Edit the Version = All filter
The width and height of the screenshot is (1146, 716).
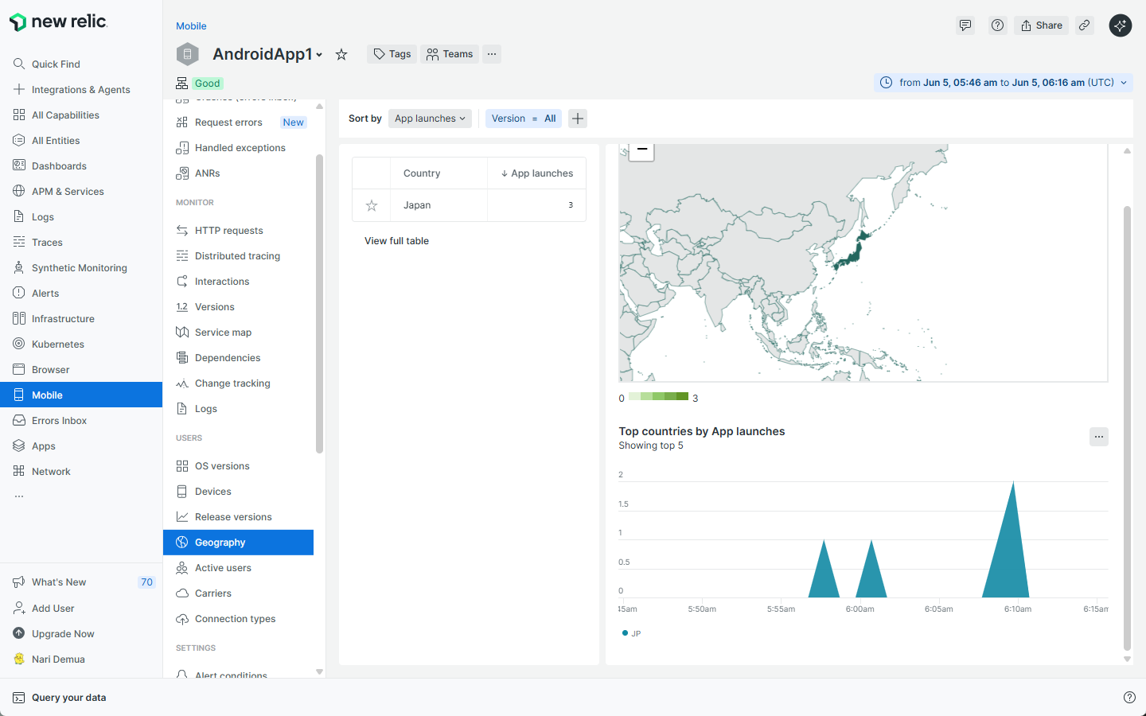point(524,119)
